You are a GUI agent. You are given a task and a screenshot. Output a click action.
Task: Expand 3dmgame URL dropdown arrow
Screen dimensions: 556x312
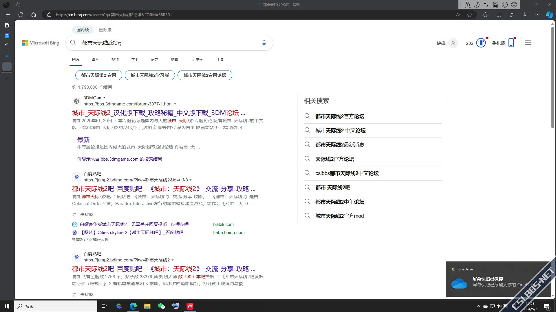pyautogui.click(x=175, y=104)
